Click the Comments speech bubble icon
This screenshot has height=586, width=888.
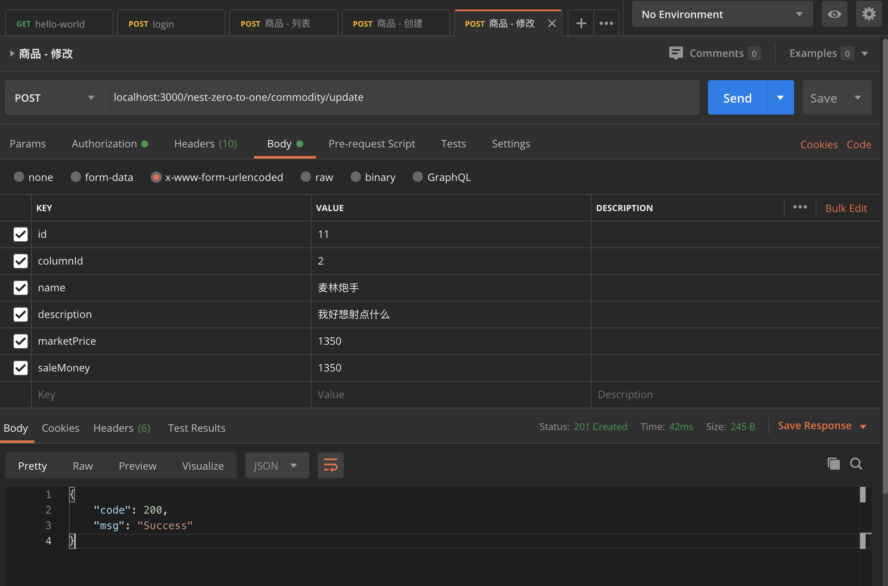pos(676,53)
